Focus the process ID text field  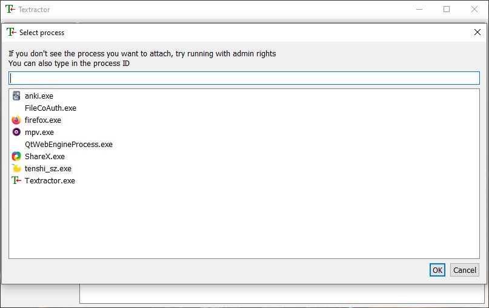[x=244, y=78]
